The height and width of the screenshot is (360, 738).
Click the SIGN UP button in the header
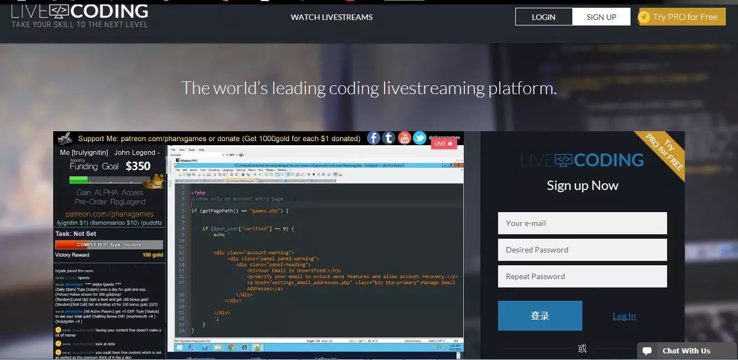coord(602,17)
